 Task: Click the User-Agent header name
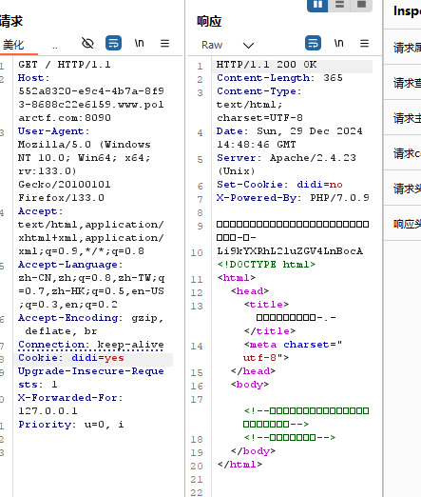pyautogui.click(x=53, y=131)
